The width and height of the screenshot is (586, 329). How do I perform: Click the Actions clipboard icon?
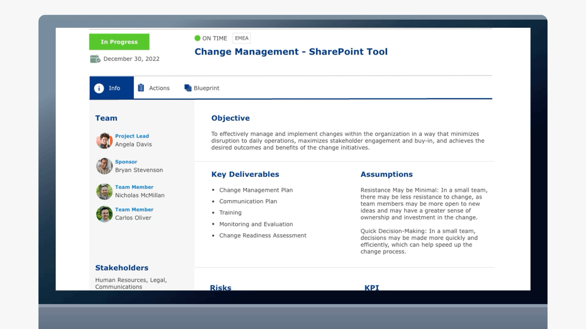pyautogui.click(x=141, y=88)
